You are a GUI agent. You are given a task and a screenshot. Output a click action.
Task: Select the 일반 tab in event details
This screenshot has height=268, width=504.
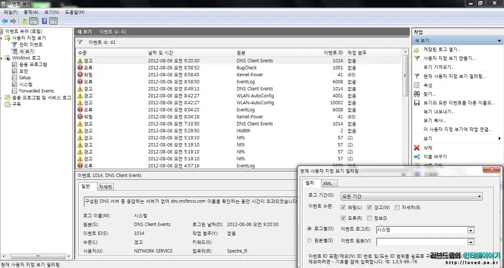[88, 186]
